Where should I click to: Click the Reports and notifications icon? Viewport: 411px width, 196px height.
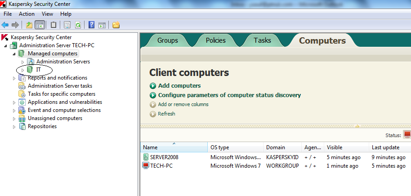22,78
